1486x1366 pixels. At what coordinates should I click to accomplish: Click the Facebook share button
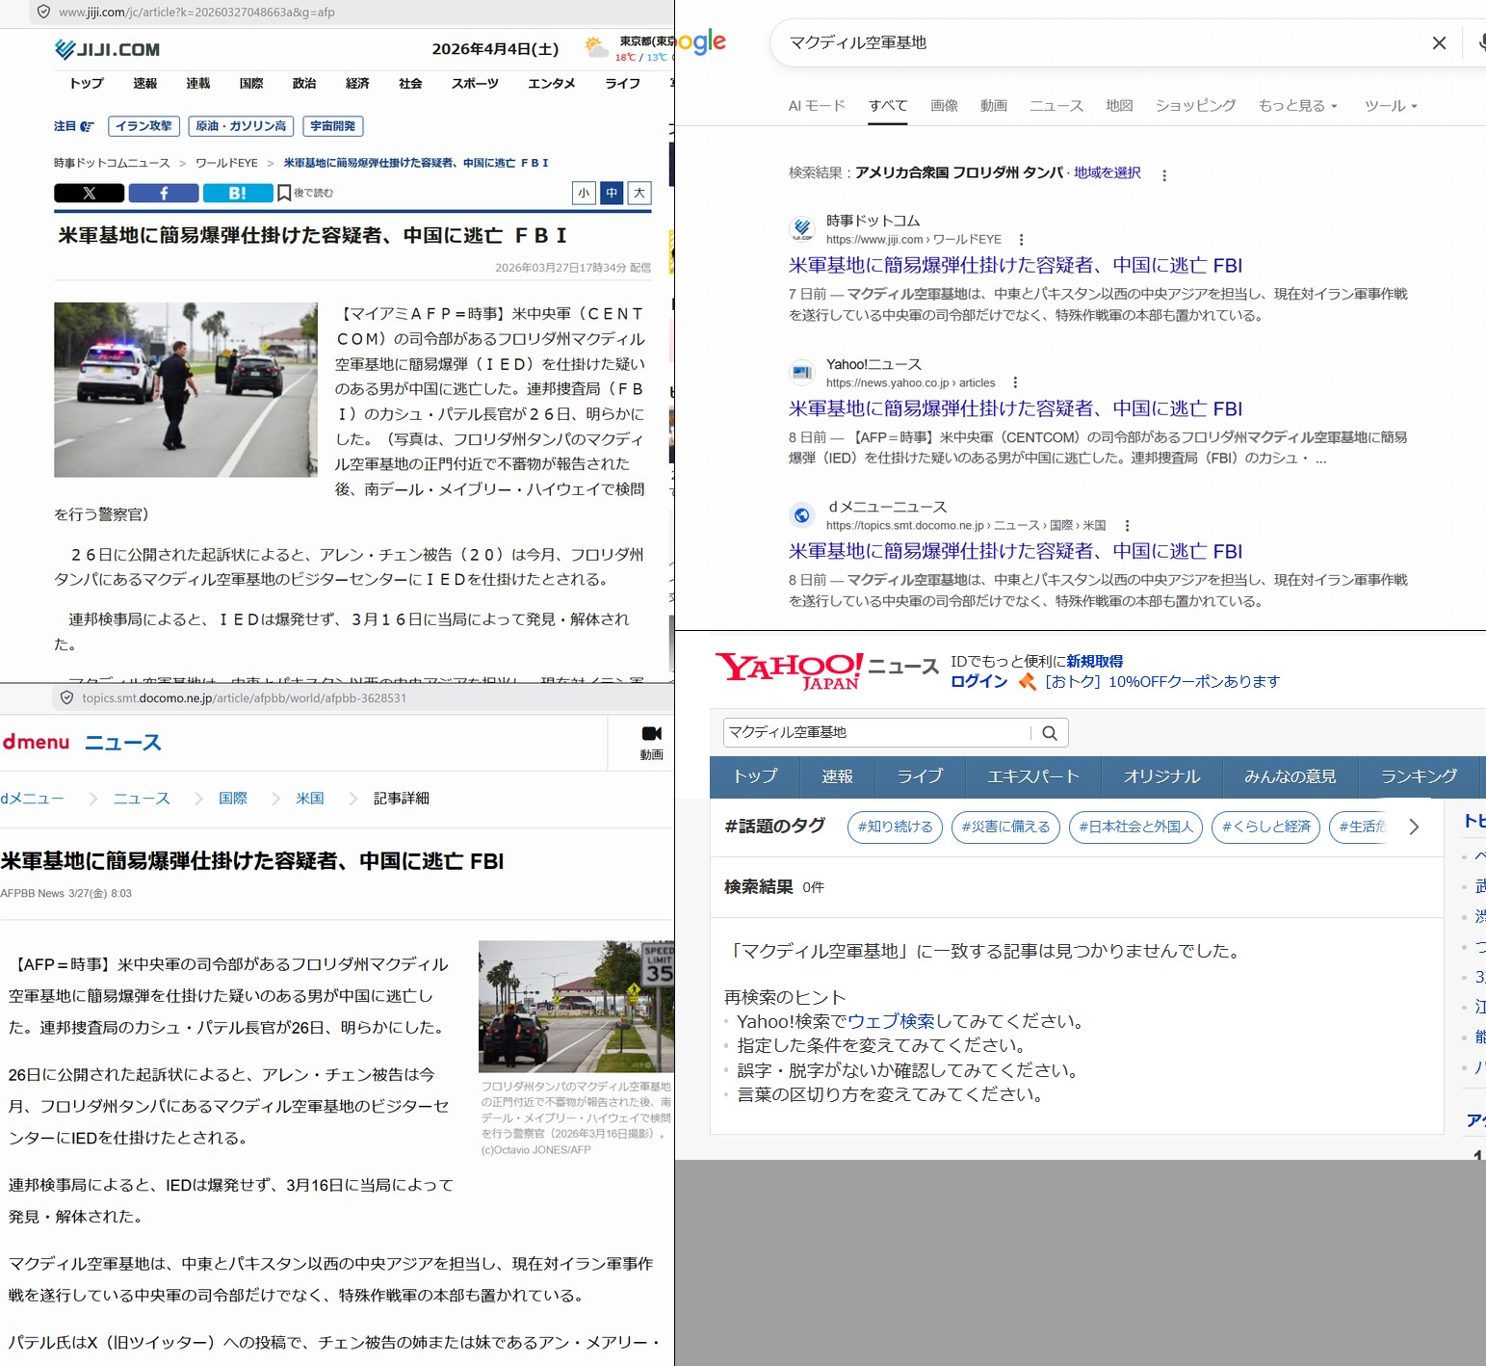click(164, 194)
